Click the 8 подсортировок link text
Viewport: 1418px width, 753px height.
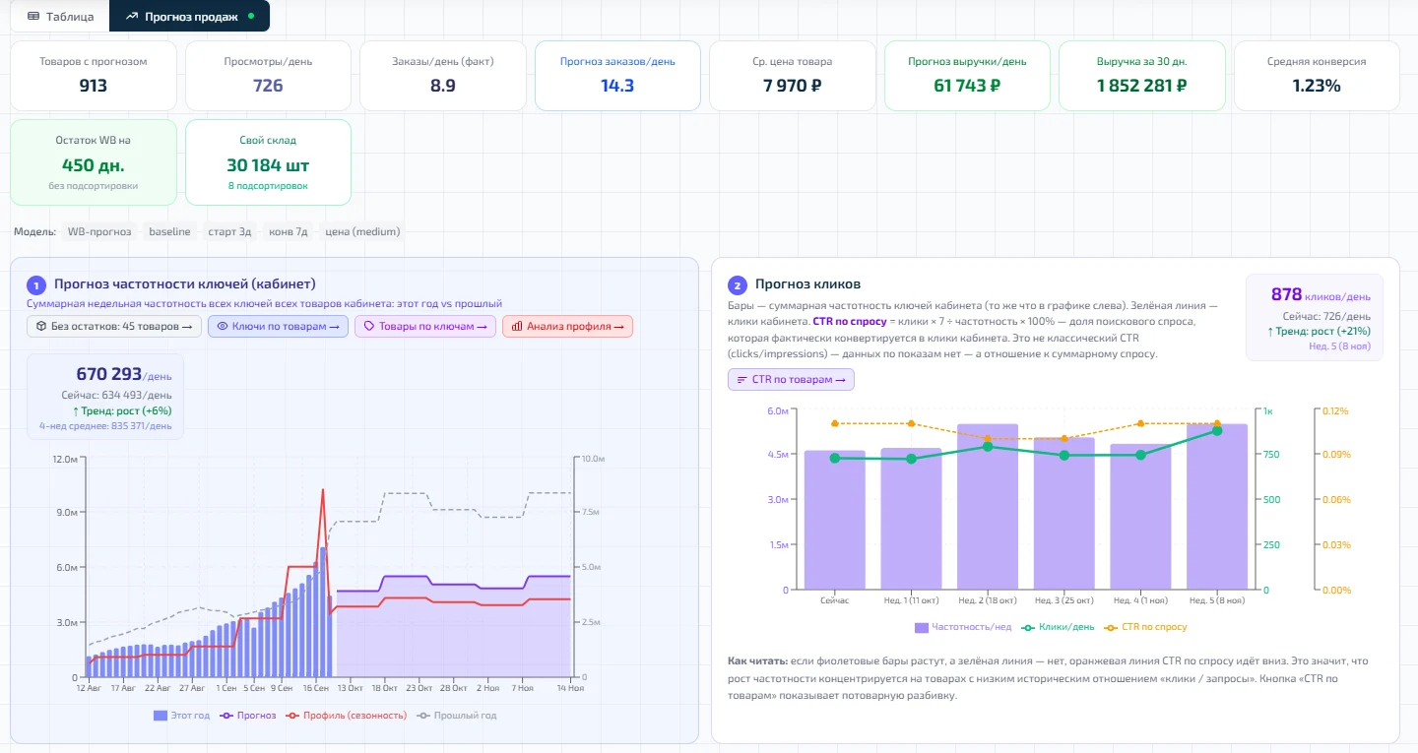point(268,186)
